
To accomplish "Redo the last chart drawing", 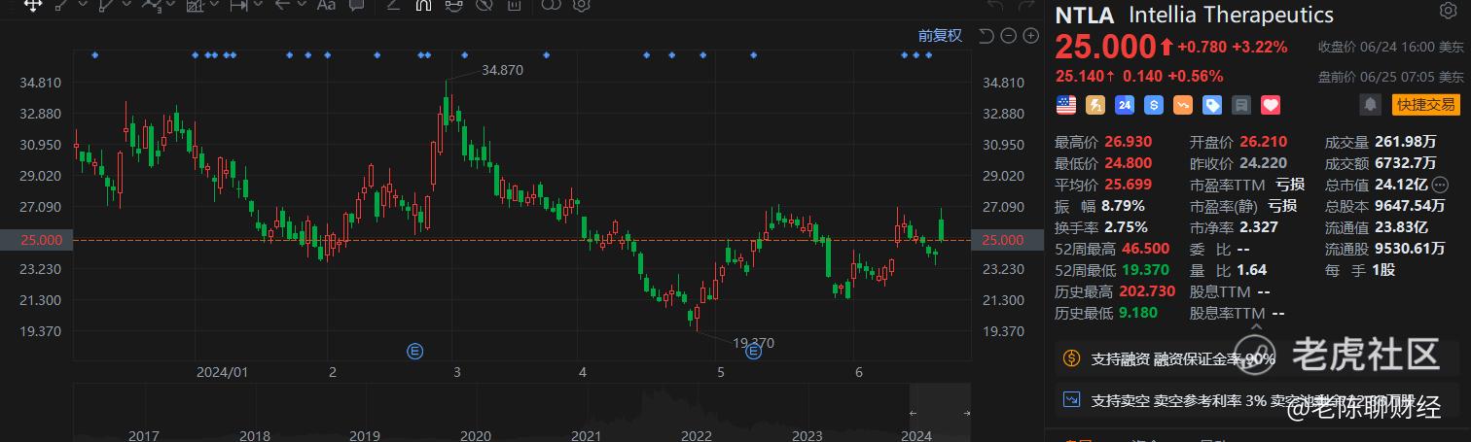I will coord(1024,5).
